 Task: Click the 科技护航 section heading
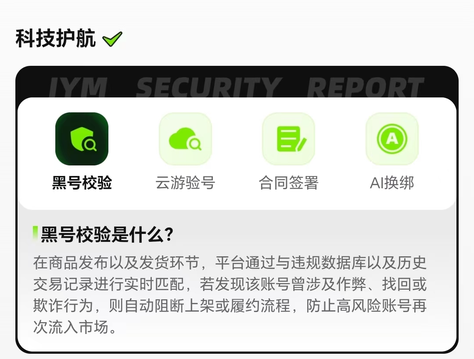[x=56, y=38]
